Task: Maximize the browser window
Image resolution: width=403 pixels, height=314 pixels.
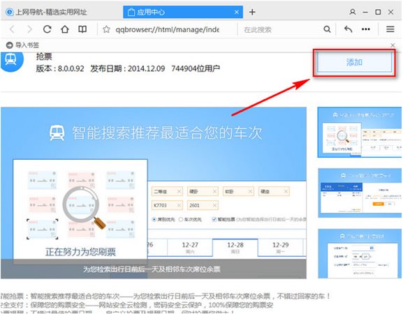Action: (378, 12)
